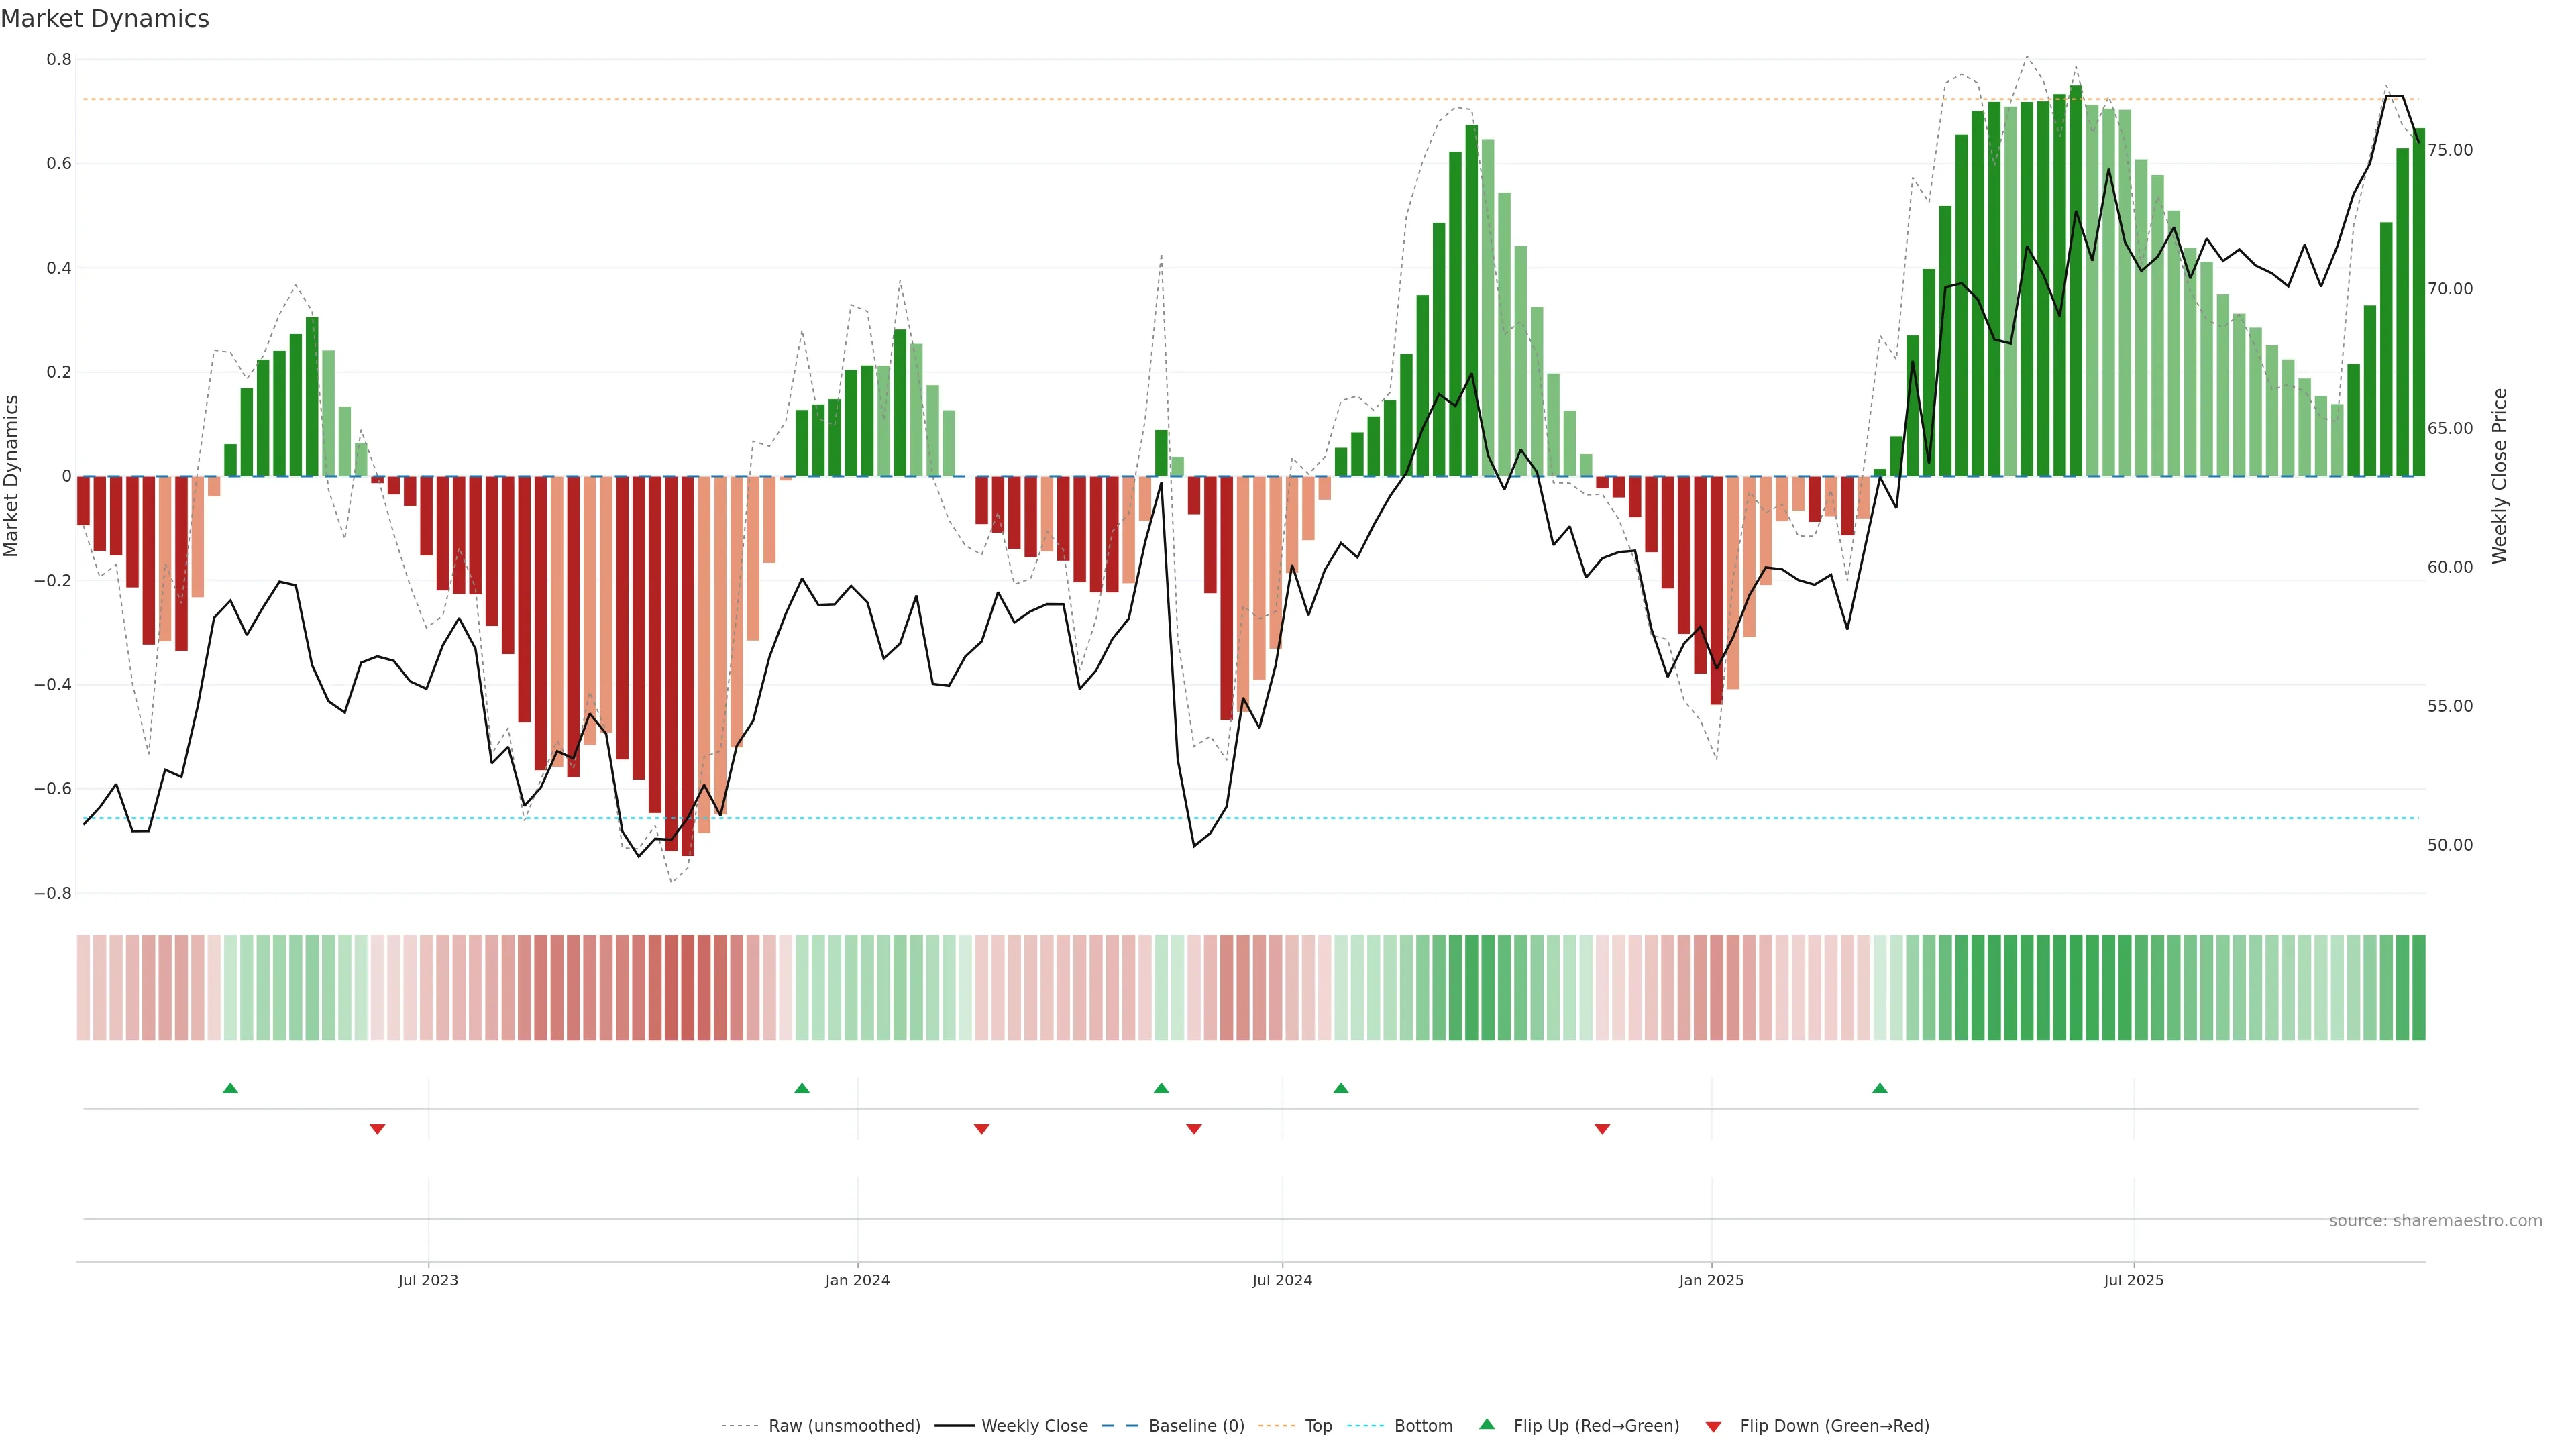Click the latest green Flip Up triangle marker

point(1880,1088)
